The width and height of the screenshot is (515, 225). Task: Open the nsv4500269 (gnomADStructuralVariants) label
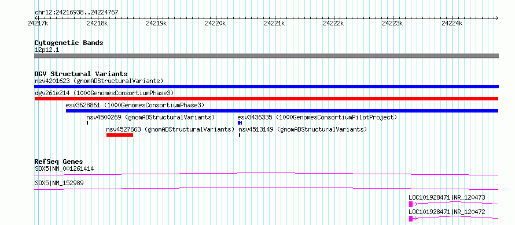click(150, 117)
